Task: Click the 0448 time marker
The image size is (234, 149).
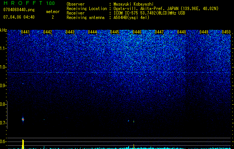Action: (182, 32)
